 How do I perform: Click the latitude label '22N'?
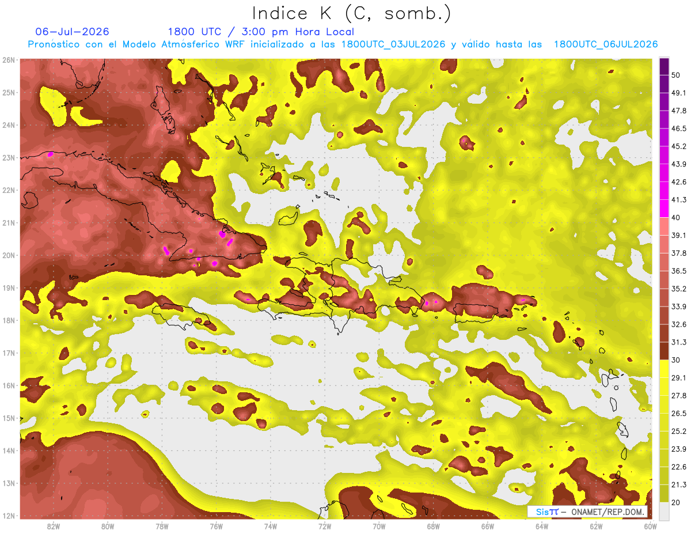point(9,190)
